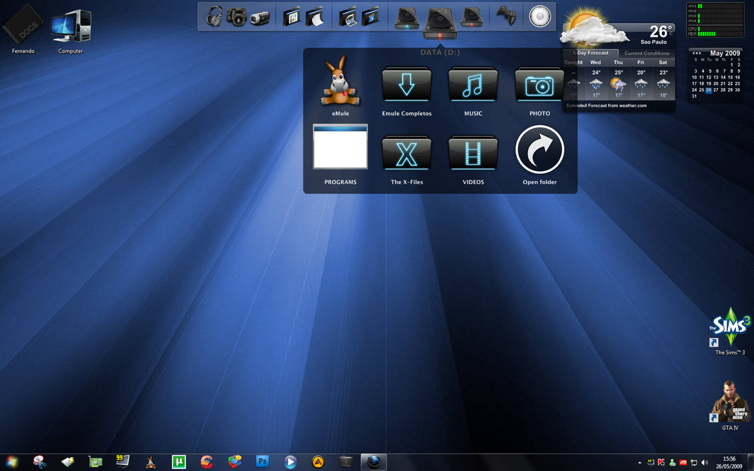Switch to the Current Conditions tab

646,53
